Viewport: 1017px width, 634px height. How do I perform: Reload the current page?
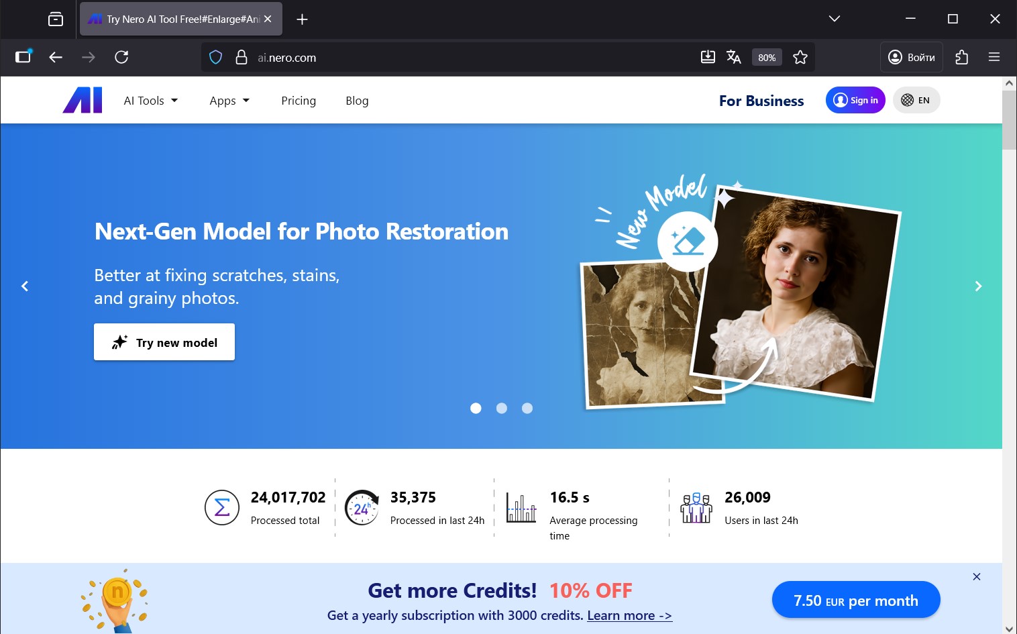click(121, 57)
